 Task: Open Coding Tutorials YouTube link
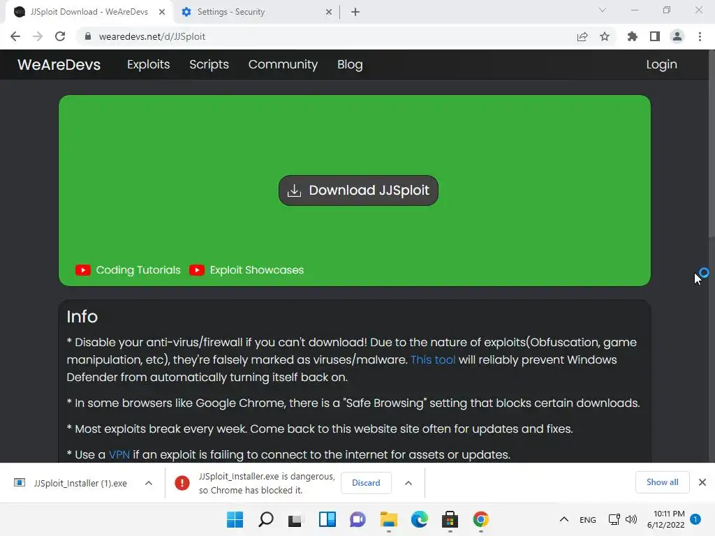click(x=138, y=270)
